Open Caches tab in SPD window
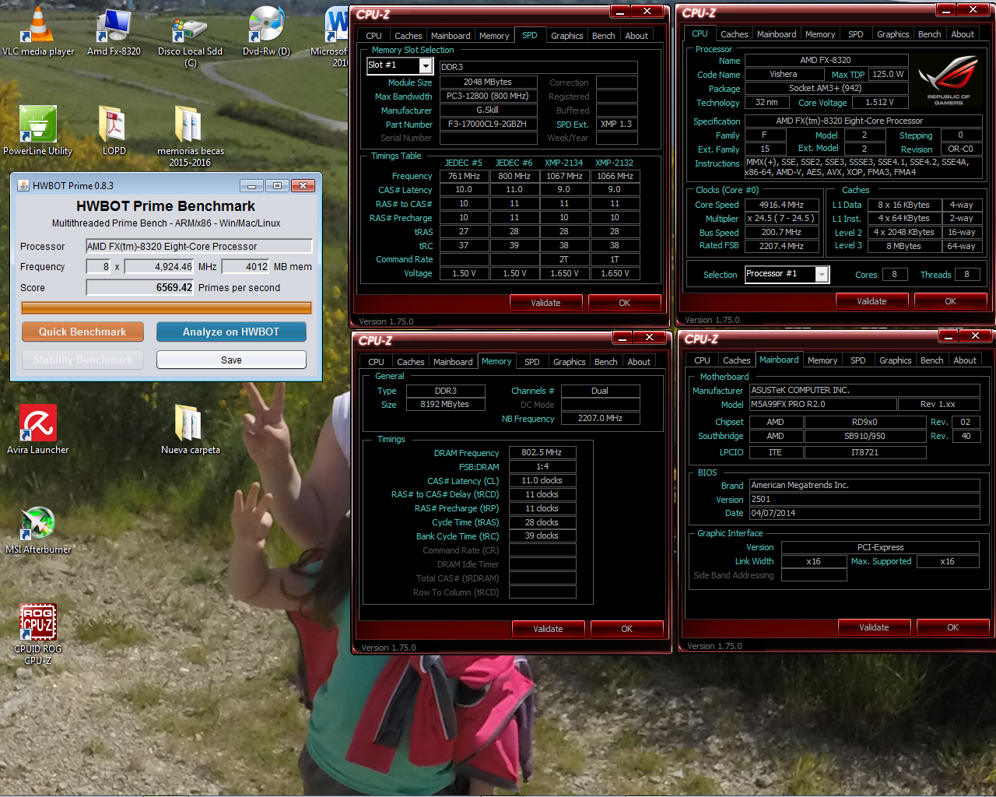Viewport: 996px width, 797px height. (408, 36)
